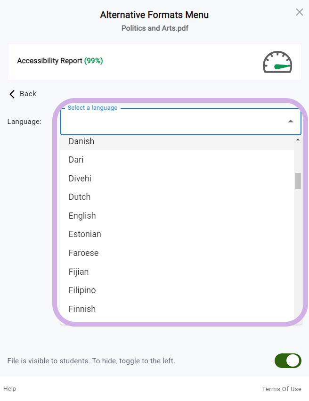The width and height of the screenshot is (309, 401).
Task: Select the Faroese option
Action: [177, 253]
